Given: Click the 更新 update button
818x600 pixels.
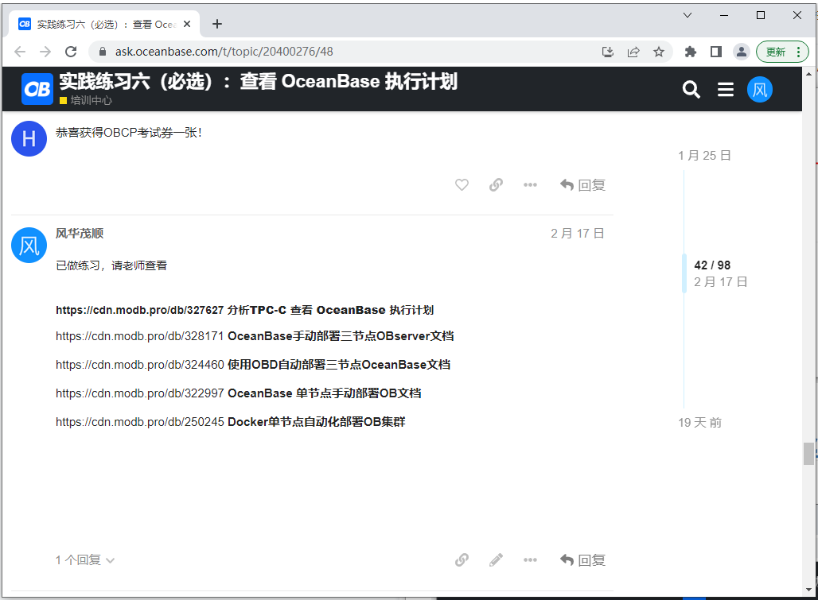Looking at the screenshot, I should (782, 52).
